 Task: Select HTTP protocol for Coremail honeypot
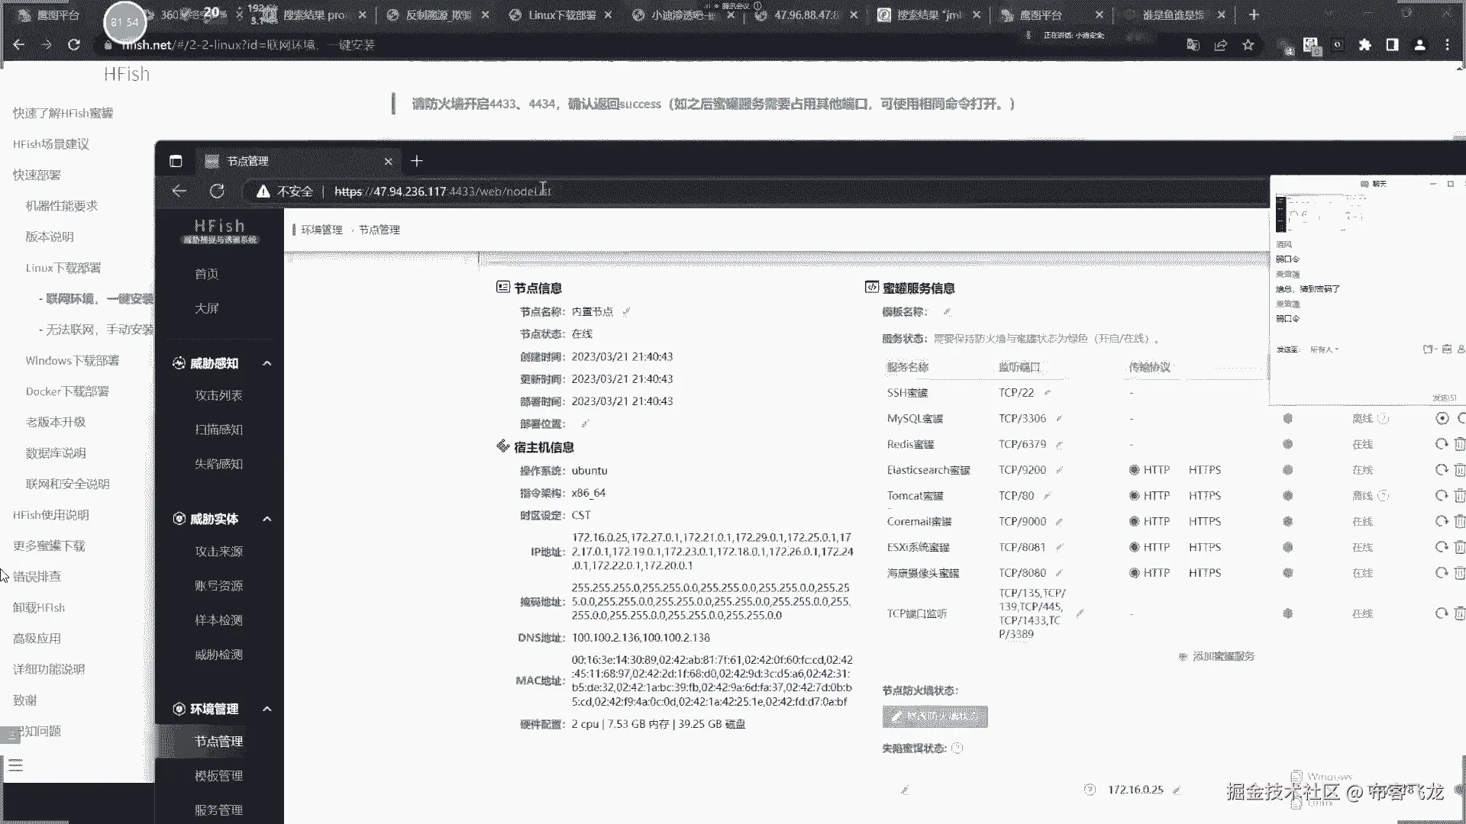click(1135, 522)
